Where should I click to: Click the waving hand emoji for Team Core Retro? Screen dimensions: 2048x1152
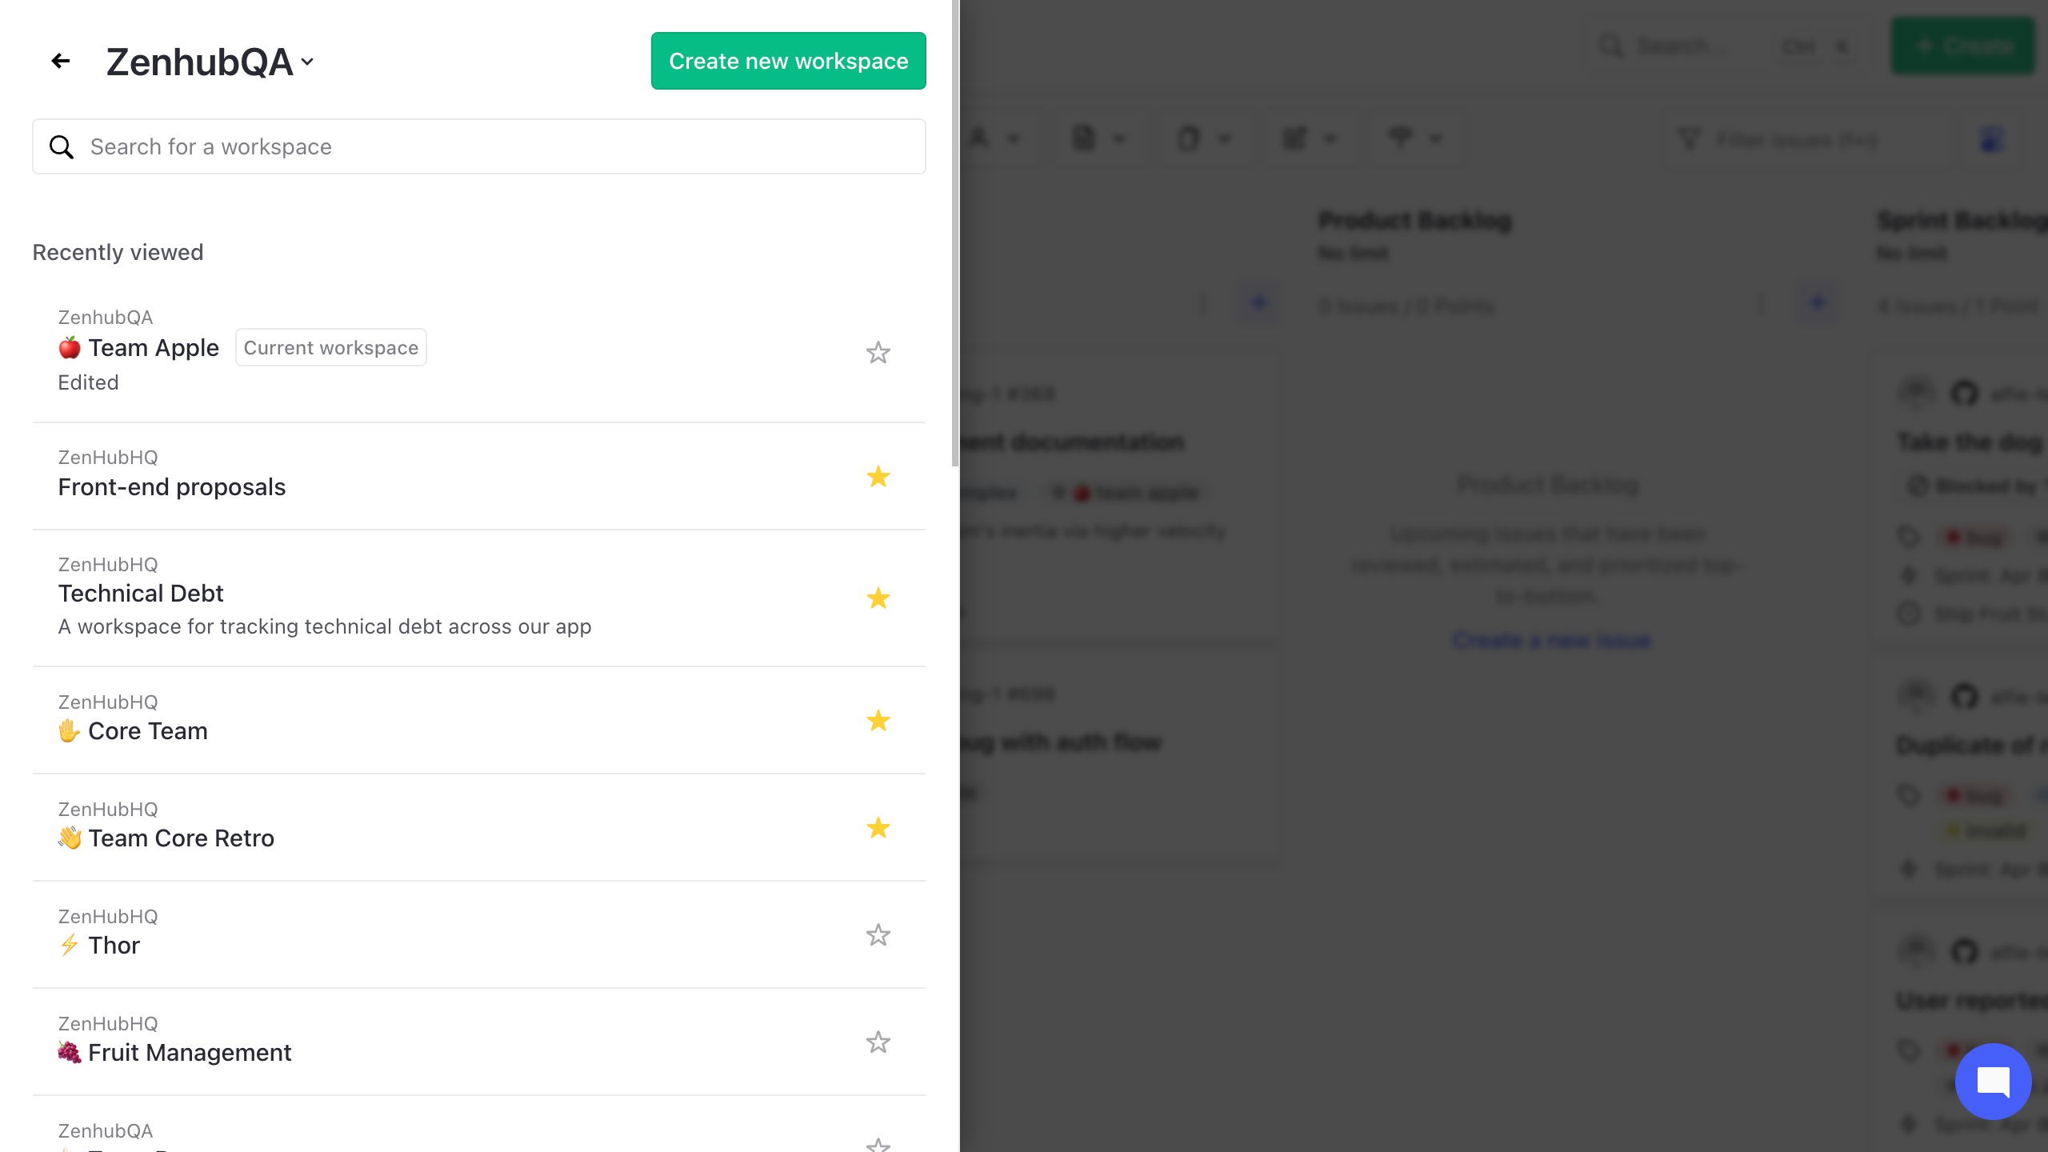[x=70, y=838]
